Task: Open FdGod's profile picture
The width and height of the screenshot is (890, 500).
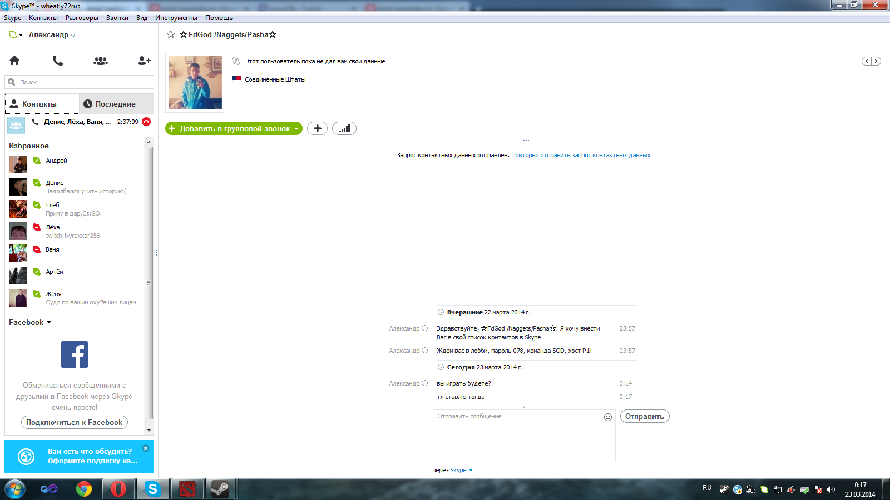Action: [x=195, y=82]
